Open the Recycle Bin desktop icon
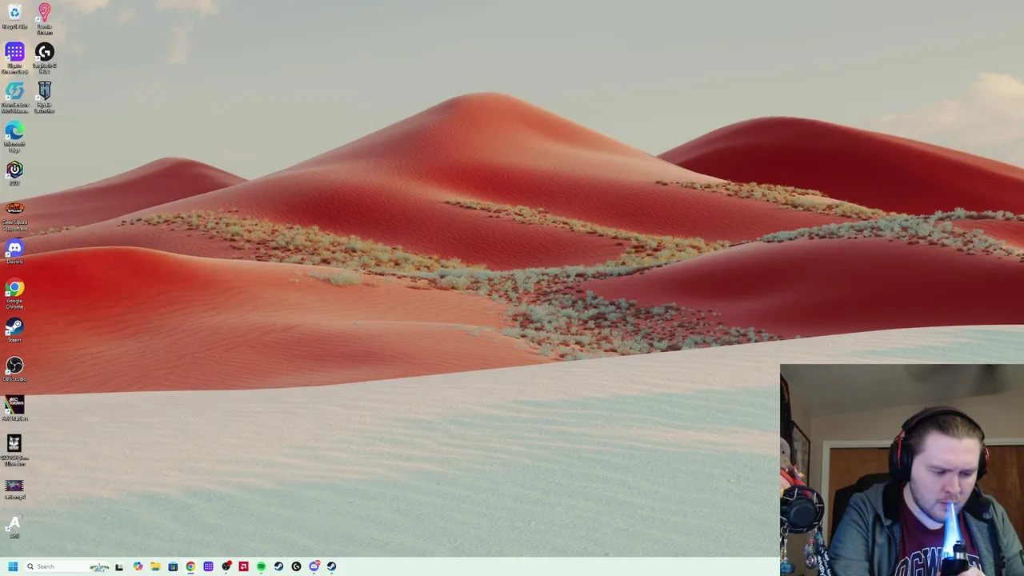The image size is (1024, 576). [x=14, y=16]
